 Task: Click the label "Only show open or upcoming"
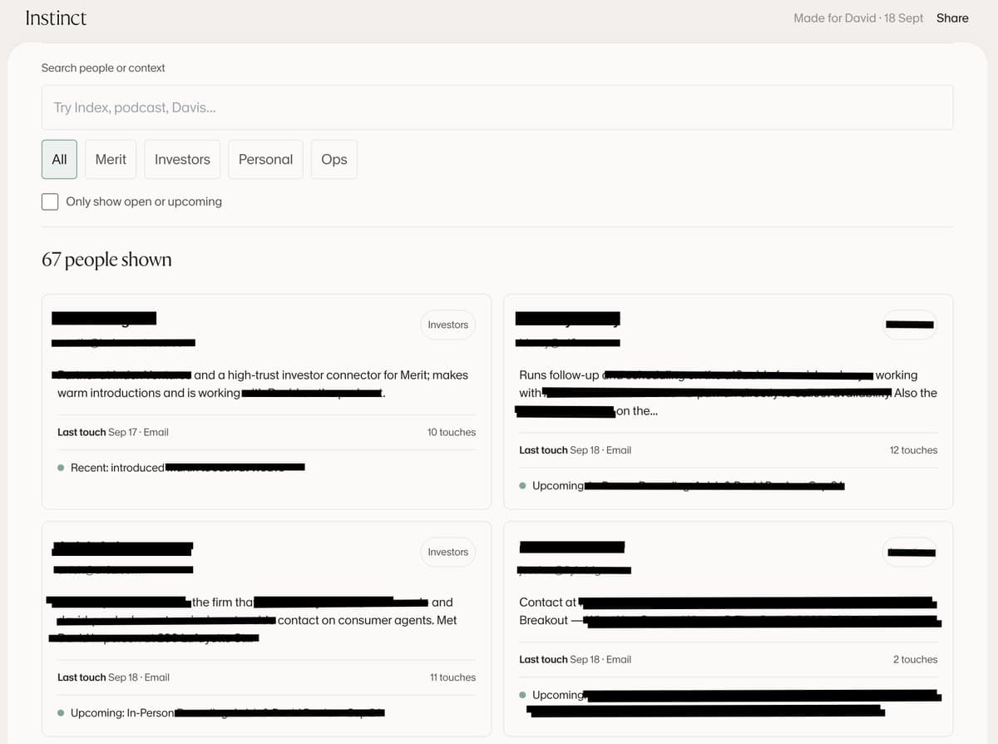tap(144, 201)
